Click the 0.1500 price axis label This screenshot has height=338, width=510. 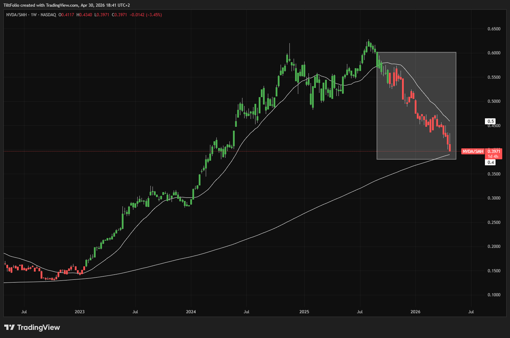pyautogui.click(x=493, y=271)
